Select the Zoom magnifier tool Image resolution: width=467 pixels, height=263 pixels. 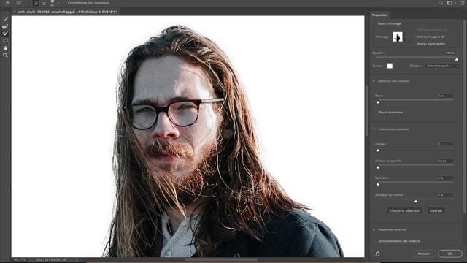pos(5,56)
